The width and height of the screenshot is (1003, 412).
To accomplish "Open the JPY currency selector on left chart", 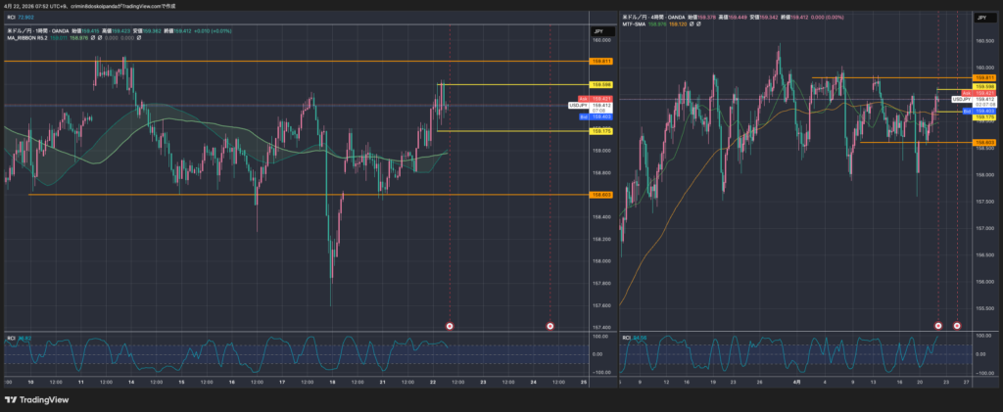I will coord(597,31).
